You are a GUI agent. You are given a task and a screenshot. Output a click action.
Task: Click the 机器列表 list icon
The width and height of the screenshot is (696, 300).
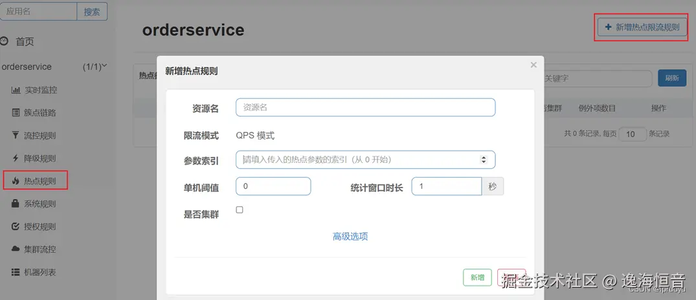click(16, 272)
